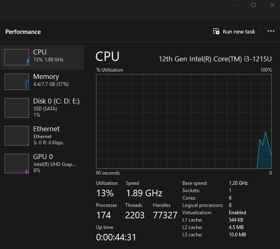
Task: Click the SSD (SATA) disk type text
Action: pos(45,109)
